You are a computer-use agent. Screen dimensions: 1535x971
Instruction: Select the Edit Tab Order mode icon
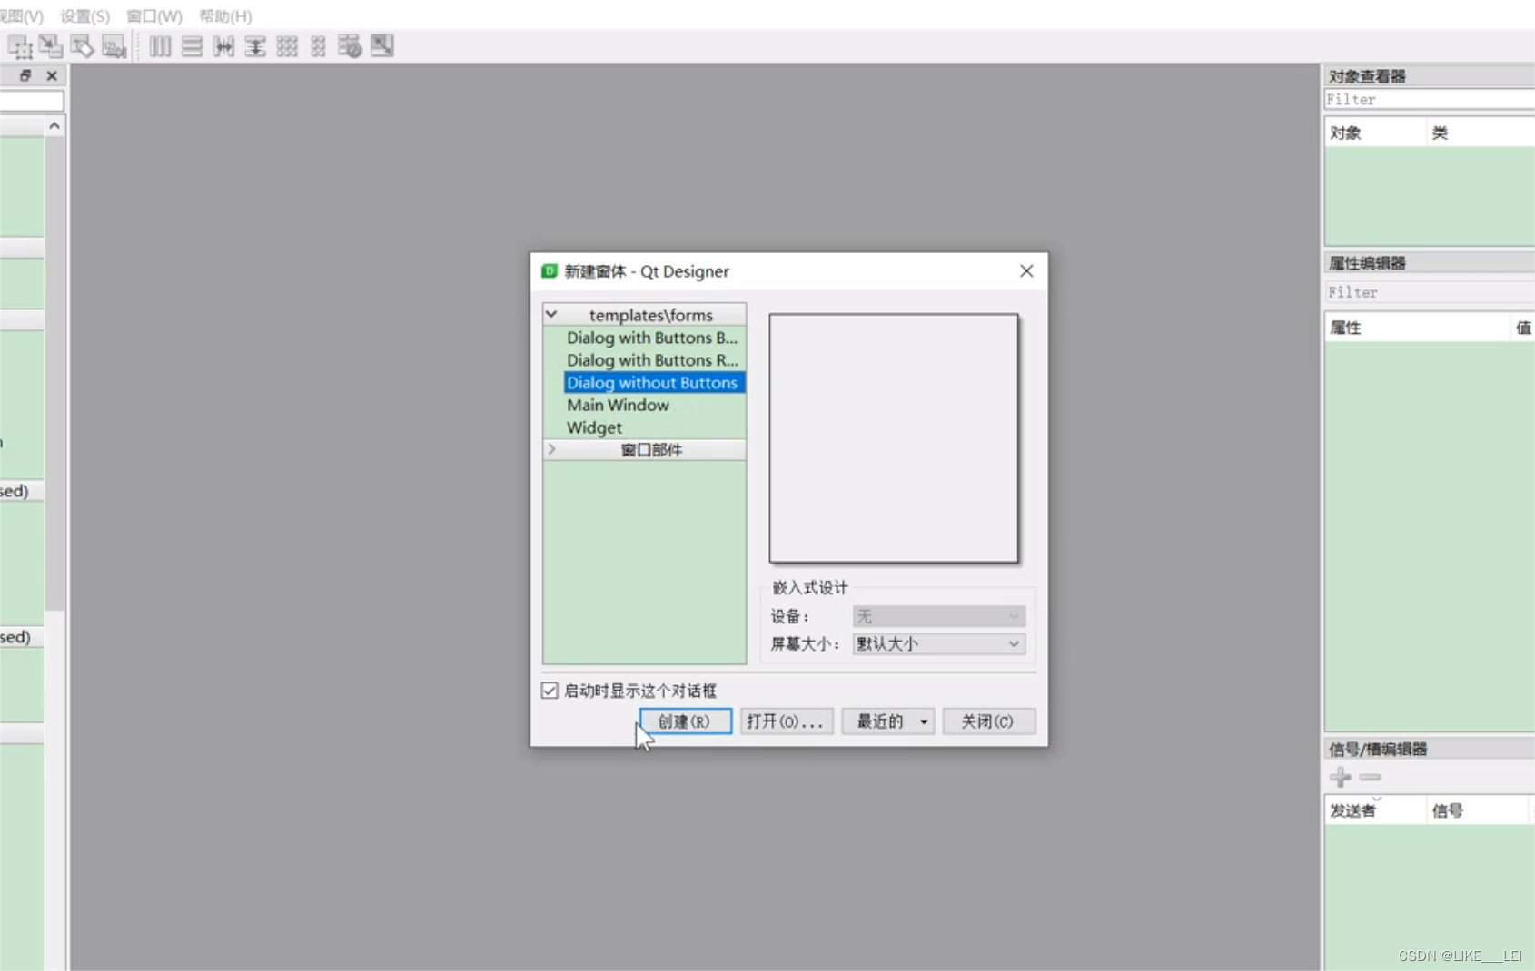click(x=114, y=46)
